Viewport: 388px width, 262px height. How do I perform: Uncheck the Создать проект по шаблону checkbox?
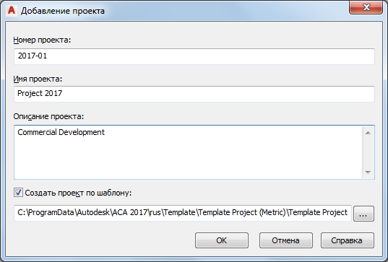click(x=18, y=193)
